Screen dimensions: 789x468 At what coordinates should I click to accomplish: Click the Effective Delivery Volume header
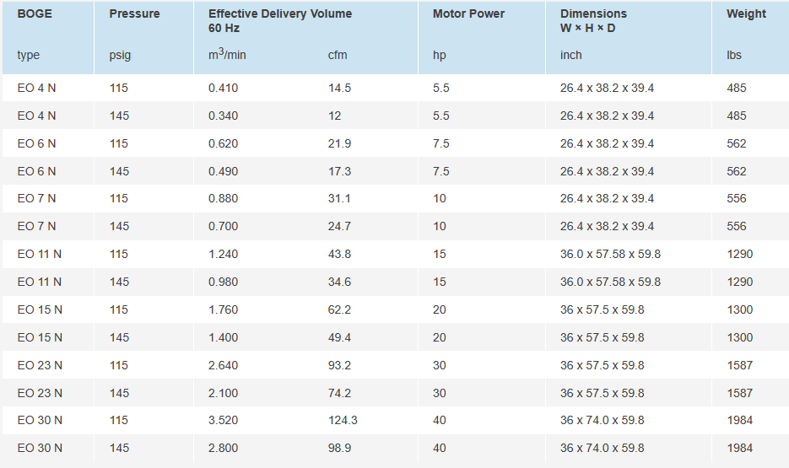(x=279, y=13)
